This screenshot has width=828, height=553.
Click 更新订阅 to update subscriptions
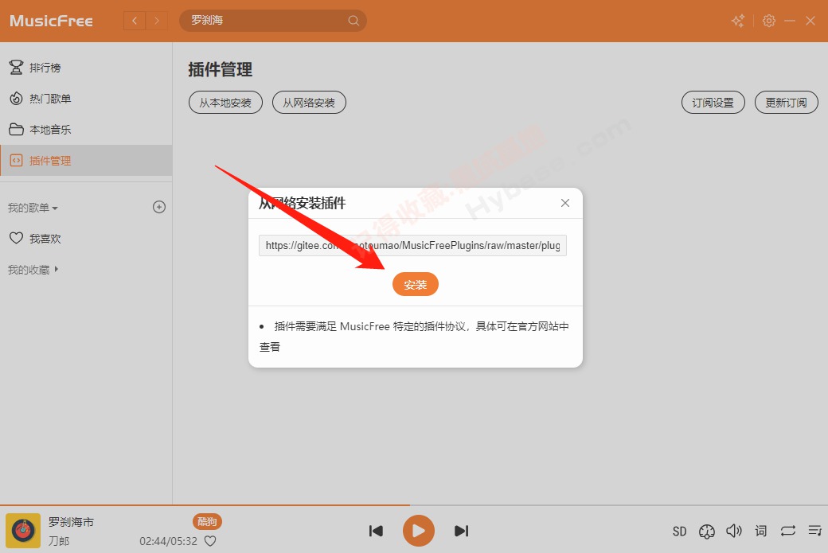(x=787, y=103)
